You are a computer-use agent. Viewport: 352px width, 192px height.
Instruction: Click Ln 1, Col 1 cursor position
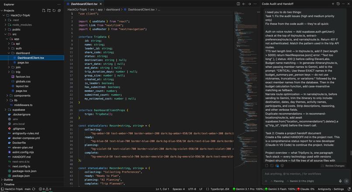(162, 189)
